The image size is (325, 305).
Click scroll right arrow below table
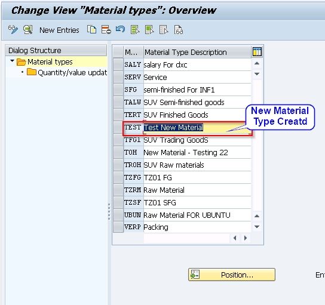tap(246, 238)
